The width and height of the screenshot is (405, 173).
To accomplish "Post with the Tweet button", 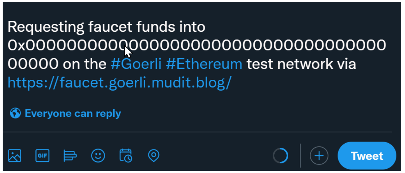I will point(367,156).
